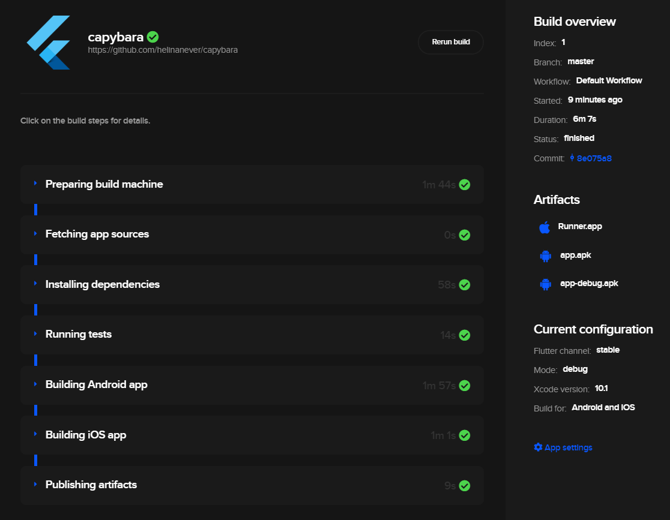The width and height of the screenshot is (670, 520).
Task: Click the Building iOS app step title
Action: click(86, 435)
